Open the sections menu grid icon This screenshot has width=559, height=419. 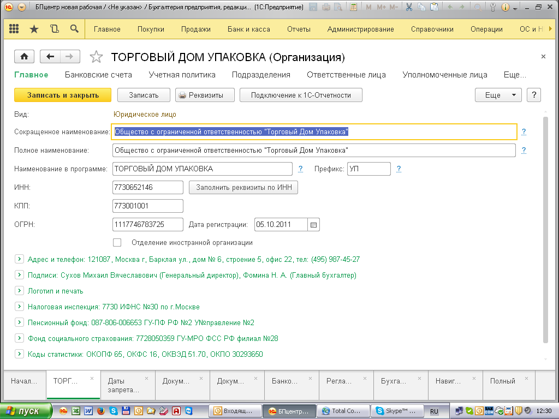[x=14, y=29]
